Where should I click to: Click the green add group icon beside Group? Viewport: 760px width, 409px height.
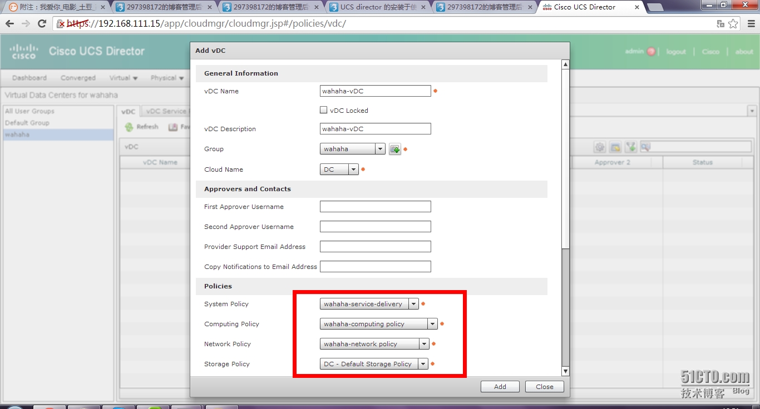394,149
